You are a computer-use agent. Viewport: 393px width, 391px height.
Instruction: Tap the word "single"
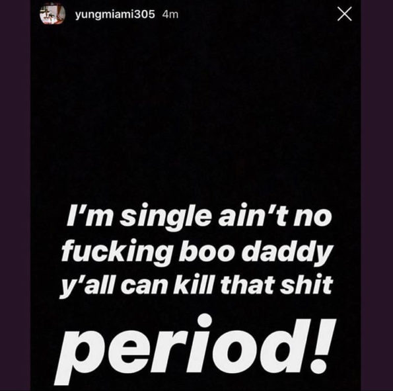[x=165, y=217]
